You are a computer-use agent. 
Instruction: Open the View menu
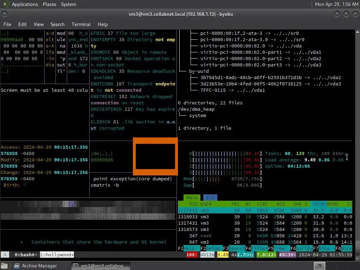coord(39,24)
